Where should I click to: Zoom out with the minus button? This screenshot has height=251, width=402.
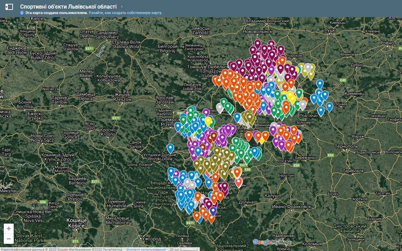[9, 239]
